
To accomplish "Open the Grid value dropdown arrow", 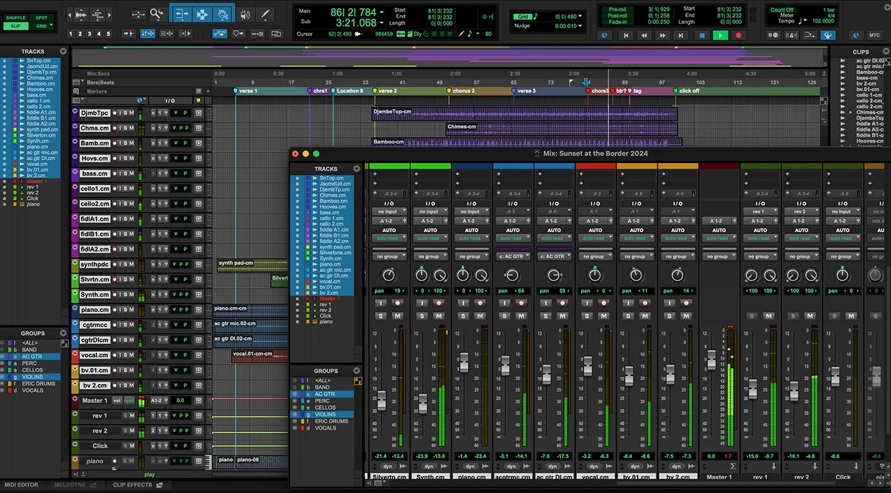I will pyautogui.click(x=580, y=16).
